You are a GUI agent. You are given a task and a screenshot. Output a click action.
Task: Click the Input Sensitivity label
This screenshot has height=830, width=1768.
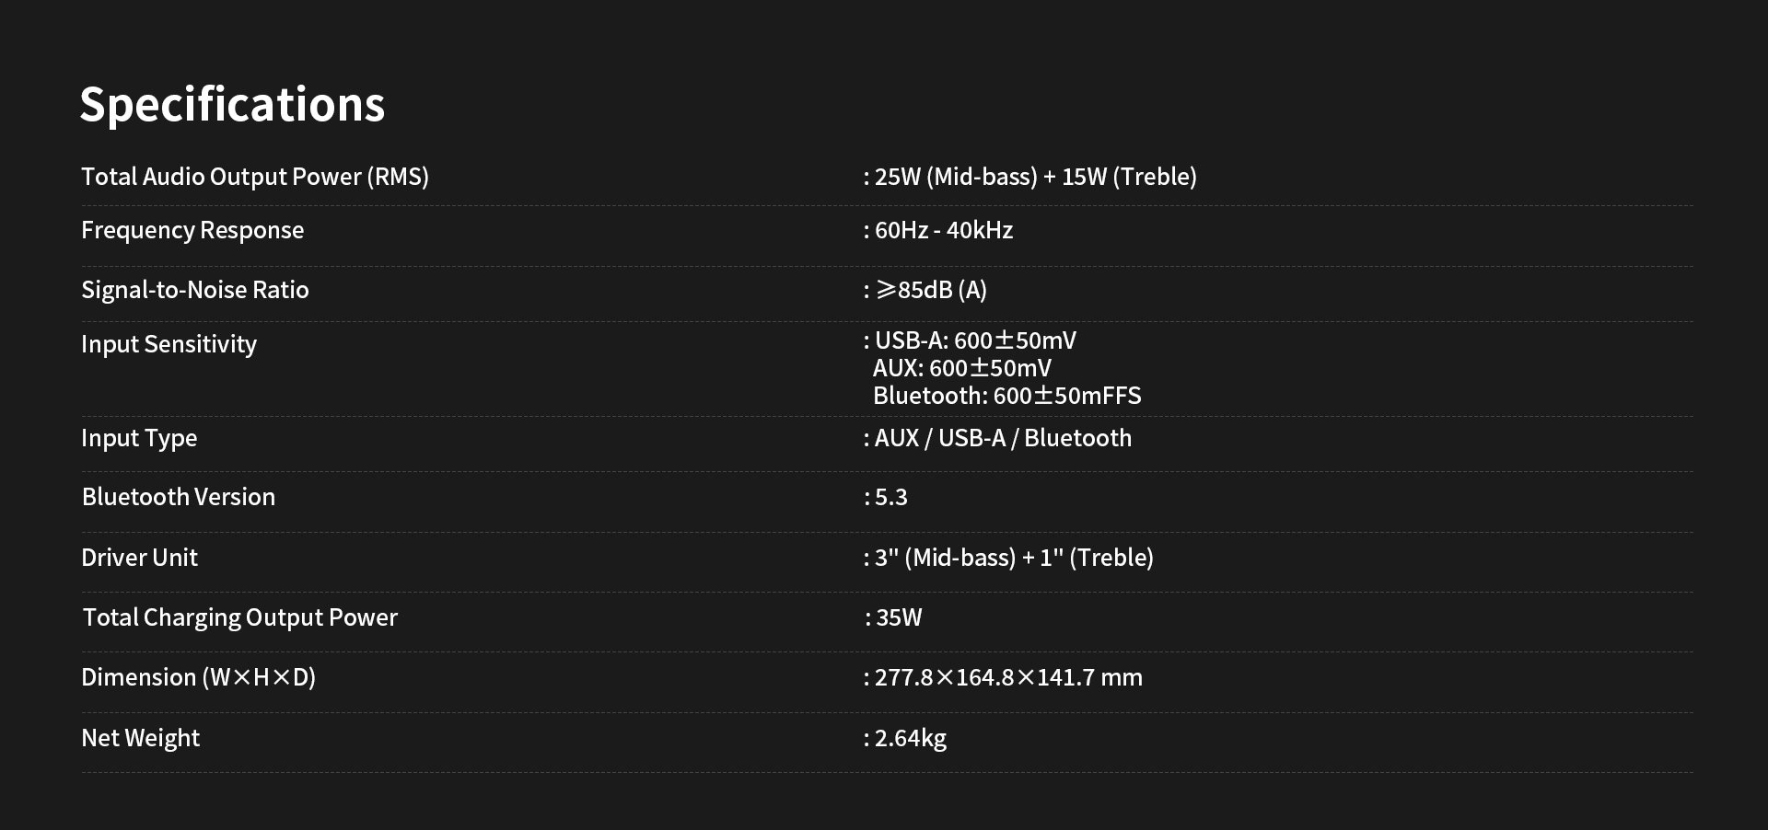[169, 344]
